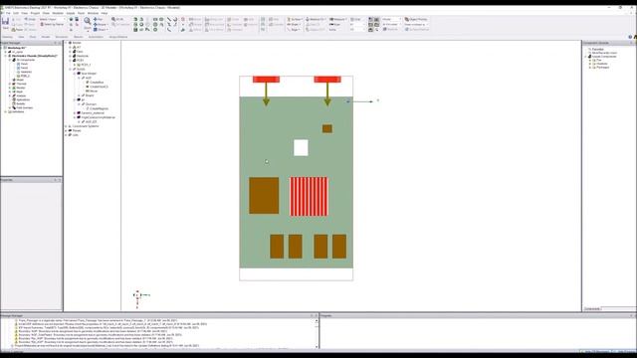Switch to the Desktop ribbon tab

pos(8,37)
